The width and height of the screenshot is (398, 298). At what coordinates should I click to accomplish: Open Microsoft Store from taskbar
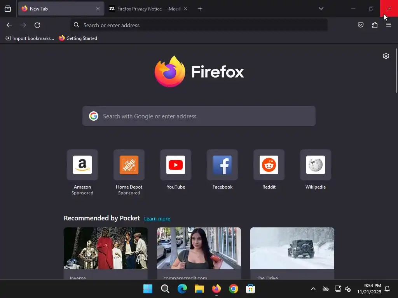250,289
